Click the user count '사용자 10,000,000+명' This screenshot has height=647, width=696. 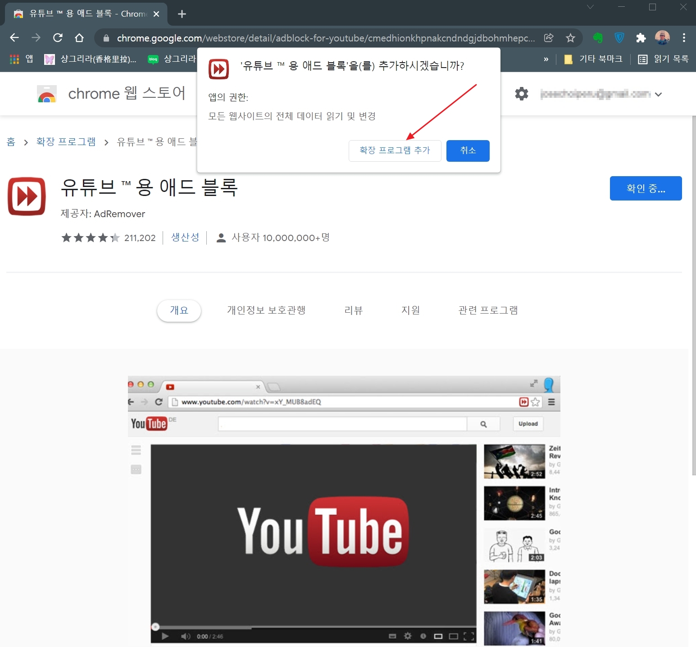(273, 237)
